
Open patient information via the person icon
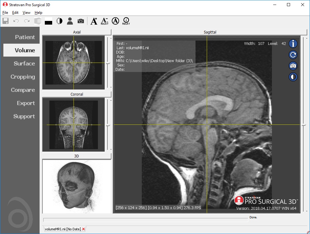[x=70, y=21]
